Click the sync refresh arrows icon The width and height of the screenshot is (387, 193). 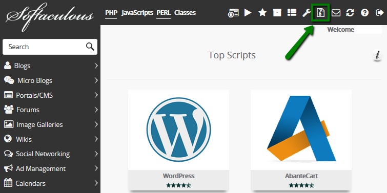pos(350,13)
